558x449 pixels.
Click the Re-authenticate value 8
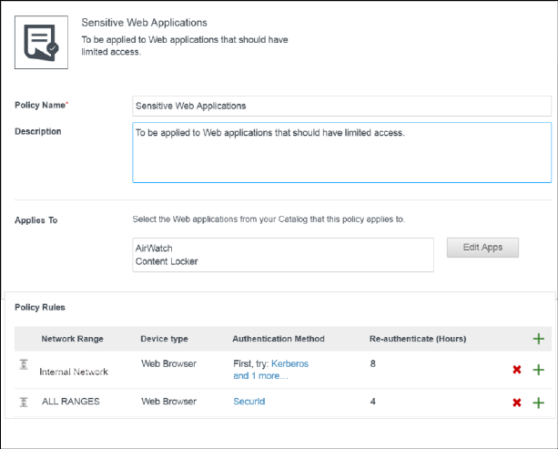372,363
